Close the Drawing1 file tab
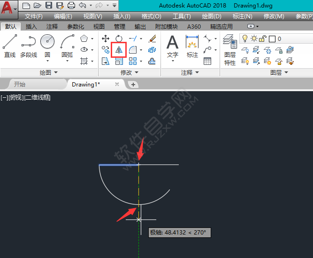 pyautogui.click(x=117, y=84)
